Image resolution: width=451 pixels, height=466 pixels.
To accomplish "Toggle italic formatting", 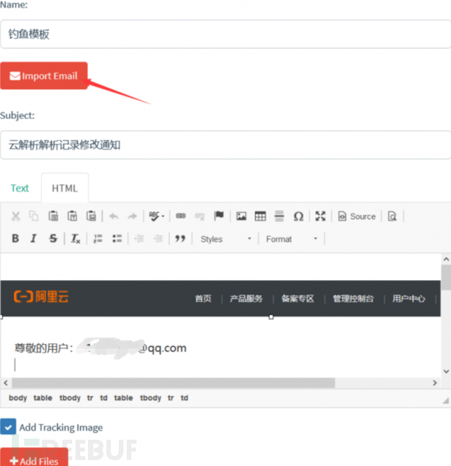I will (33, 239).
